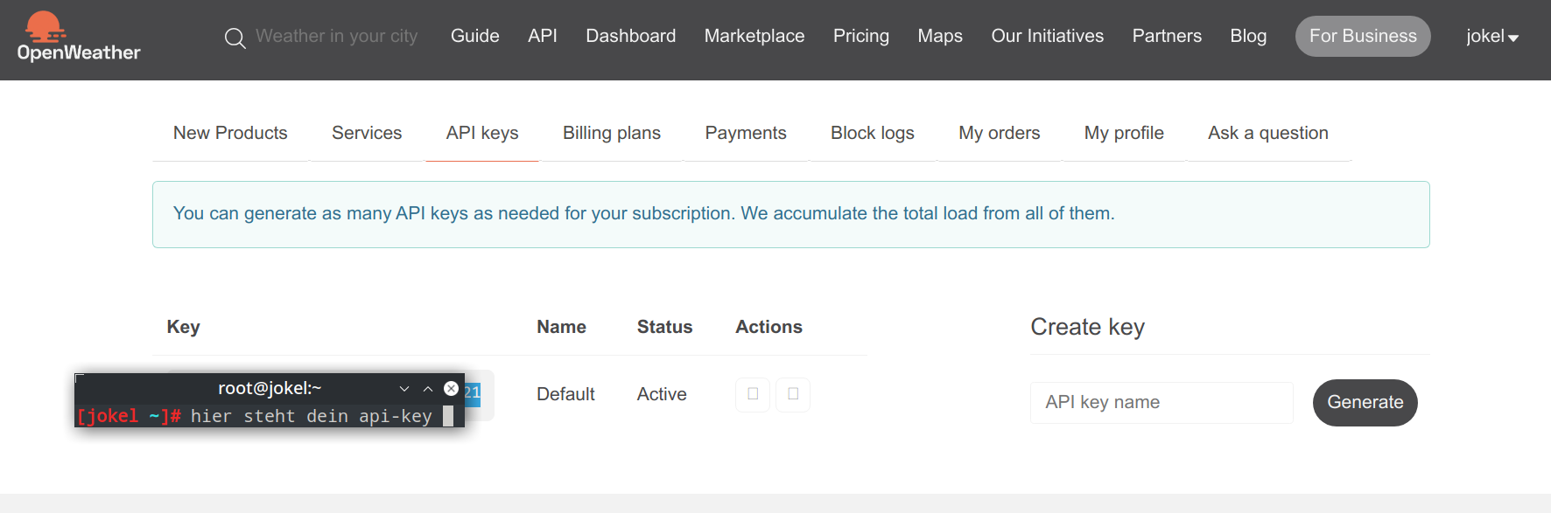The height and width of the screenshot is (513, 1551).
Task: Click the OpenWeather logo
Action: [x=78, y=37]
